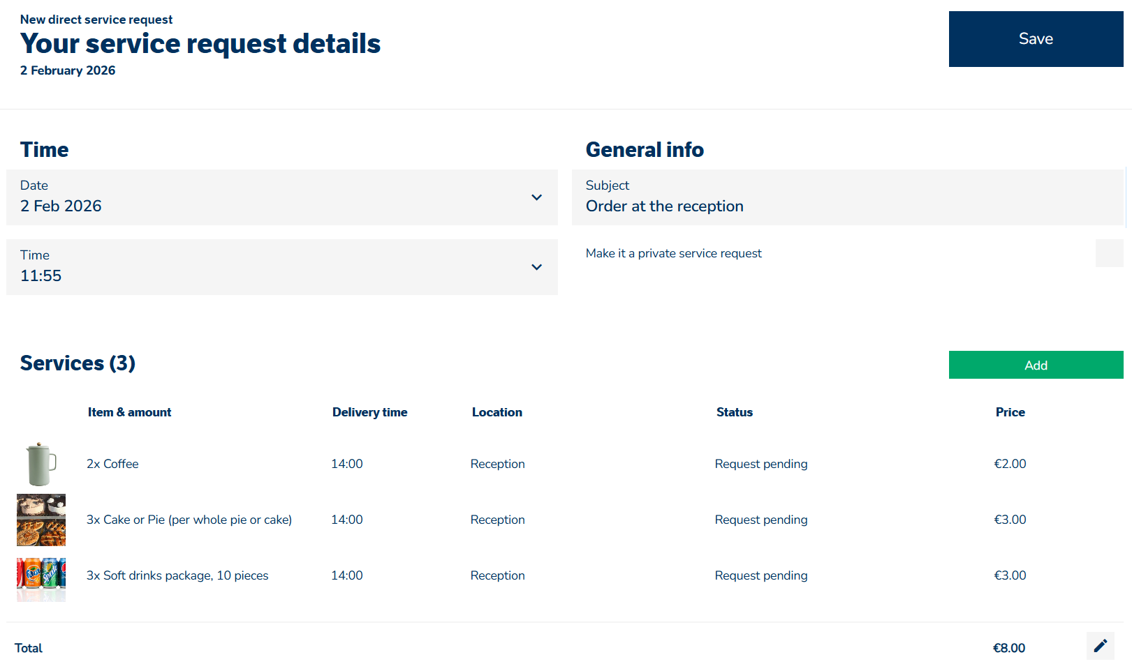
Task: Select 3x Soft drinks package item
Action: coord(177,575)
